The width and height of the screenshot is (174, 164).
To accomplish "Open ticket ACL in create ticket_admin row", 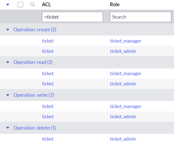I will (x=48, y=51).
